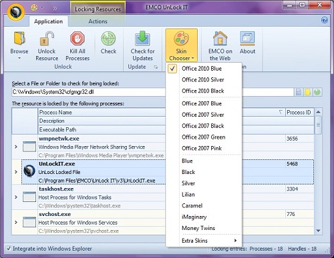Apply the Caramel skin

[204, 205]
